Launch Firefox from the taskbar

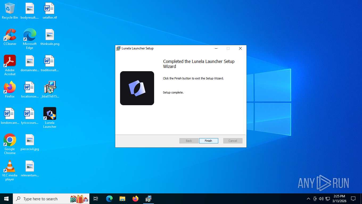[135, 199]
